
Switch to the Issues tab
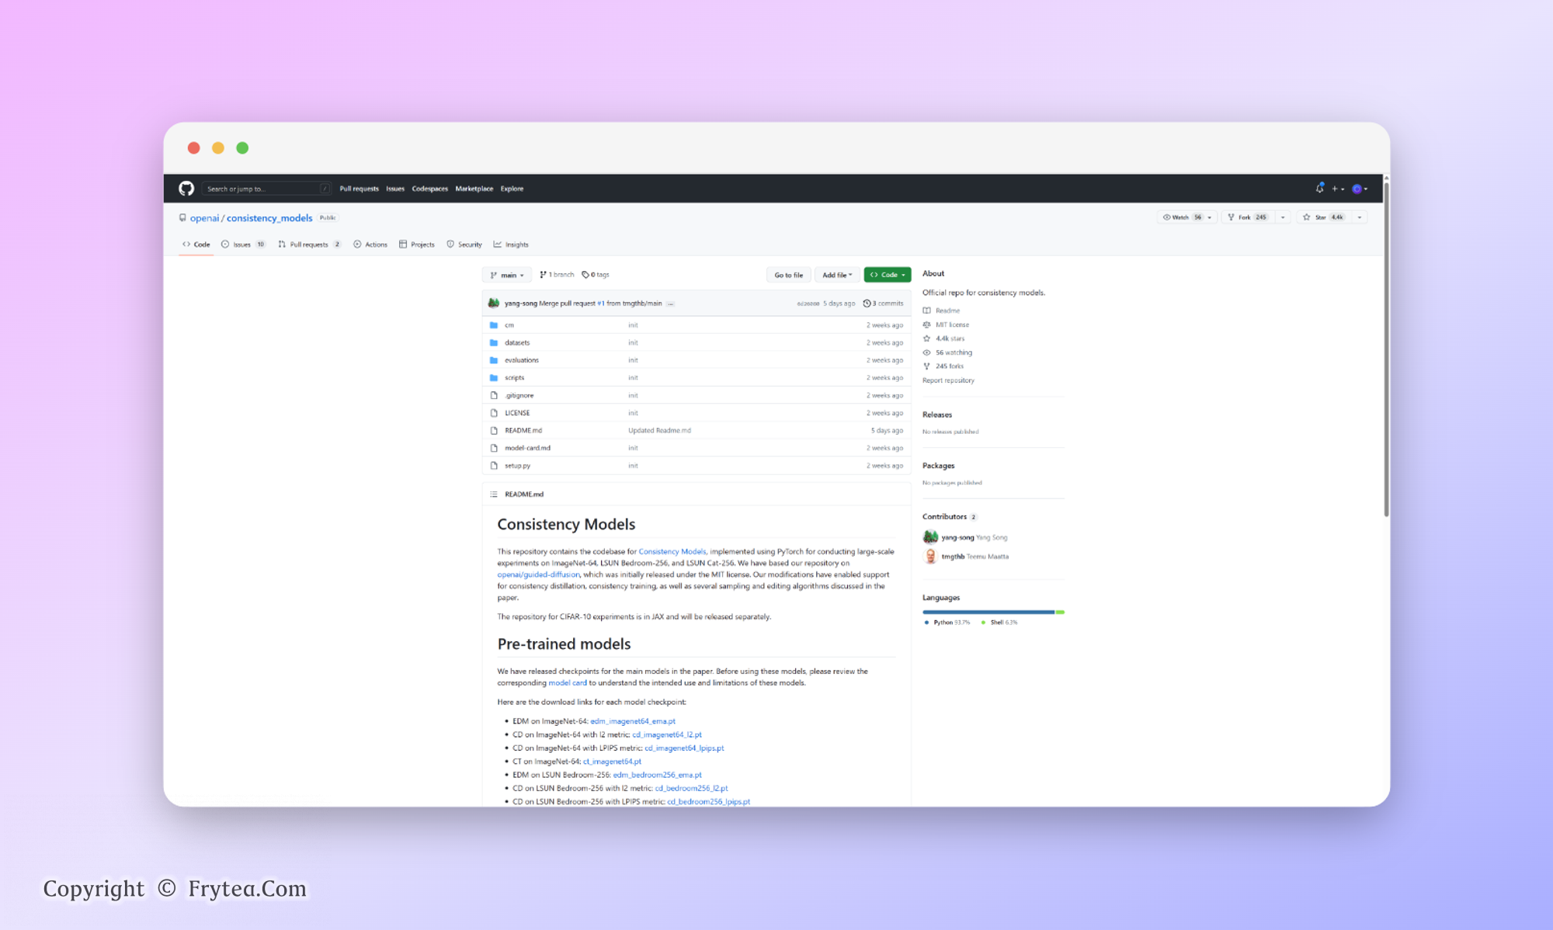[x=242, y=245]
